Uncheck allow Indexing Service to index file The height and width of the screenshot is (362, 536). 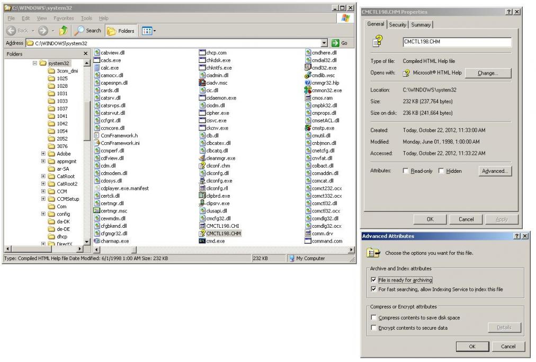coord(373,289)
